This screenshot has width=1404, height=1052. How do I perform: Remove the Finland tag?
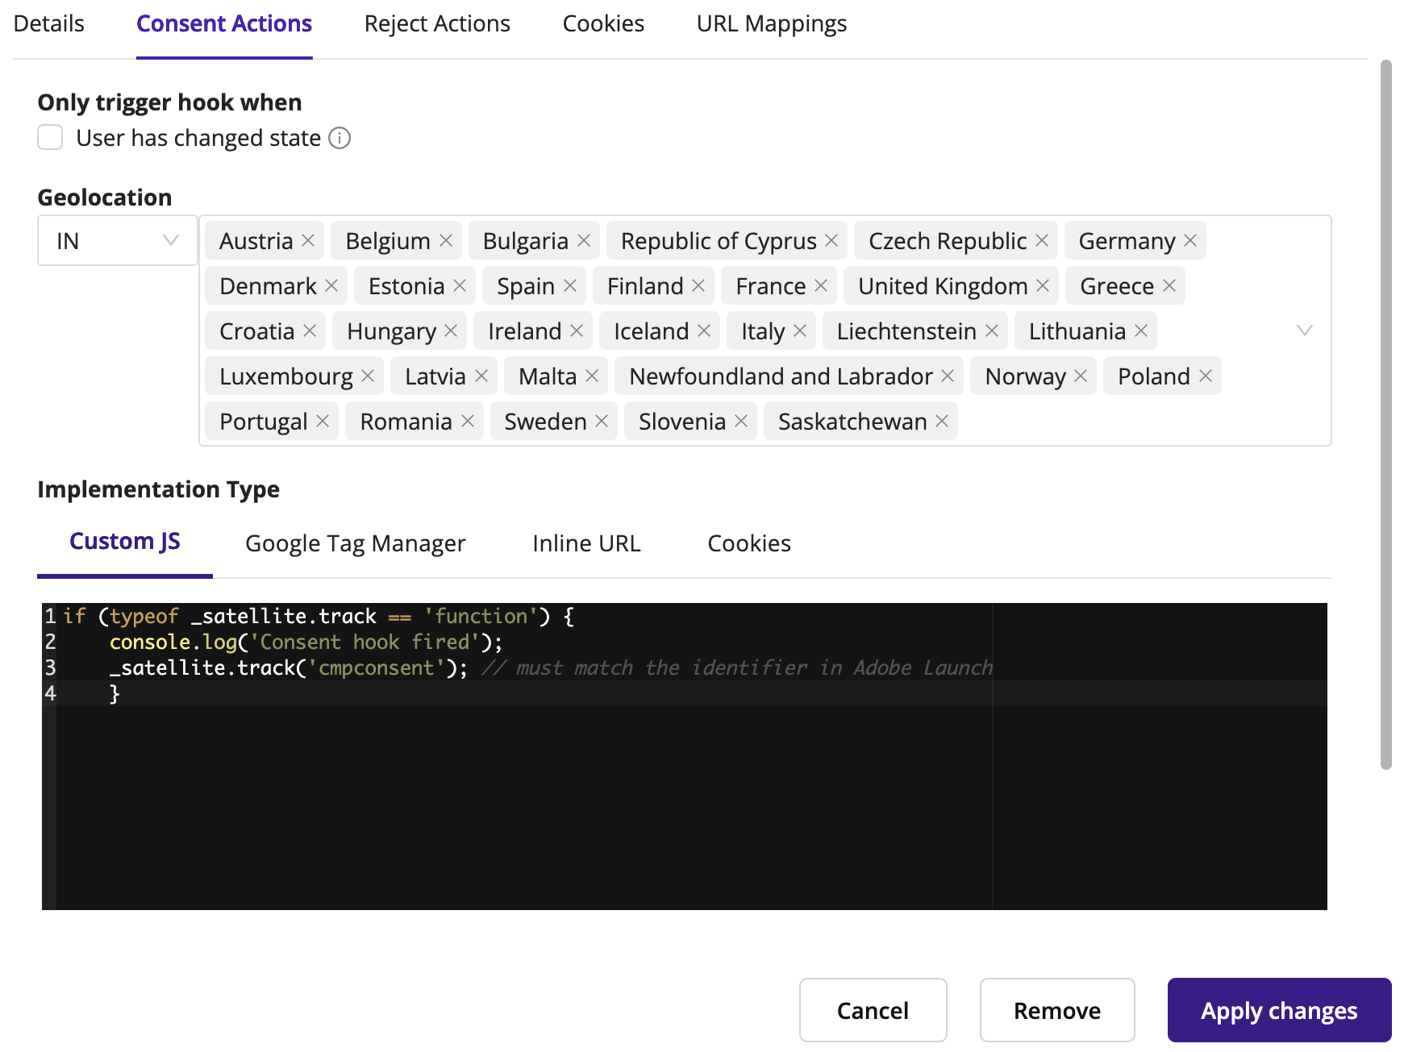[698, 285]
